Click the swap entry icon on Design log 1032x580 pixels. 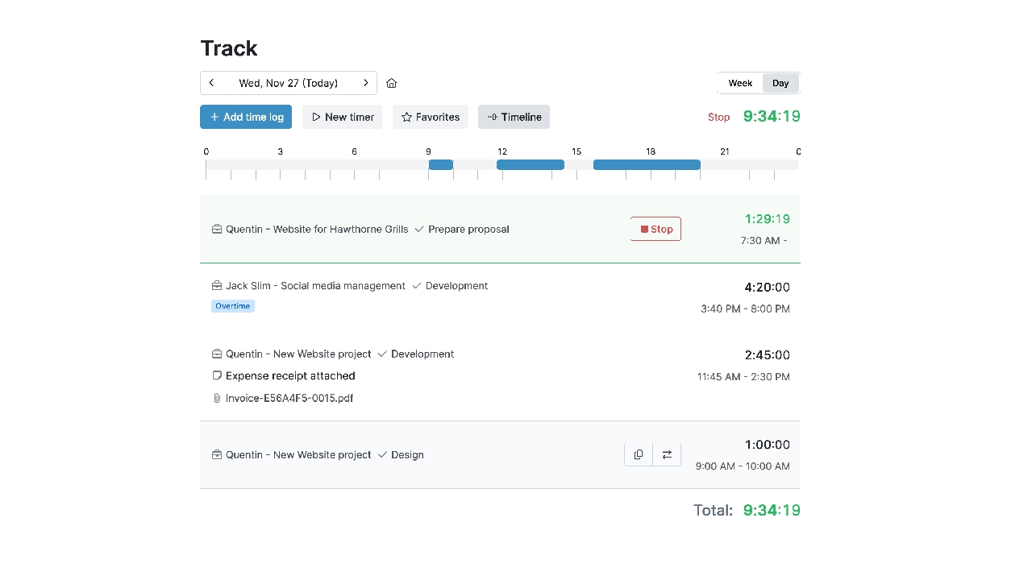click(x=667, y=454)
